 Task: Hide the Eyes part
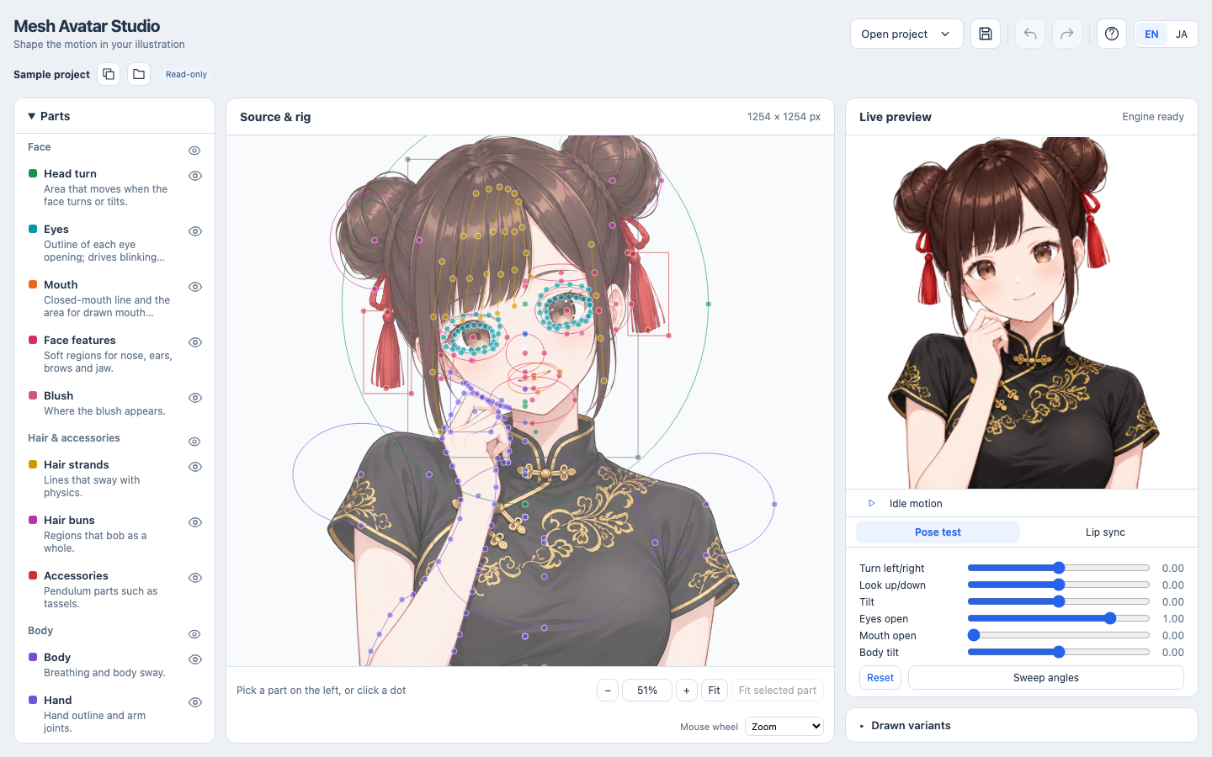pos(195,231)
